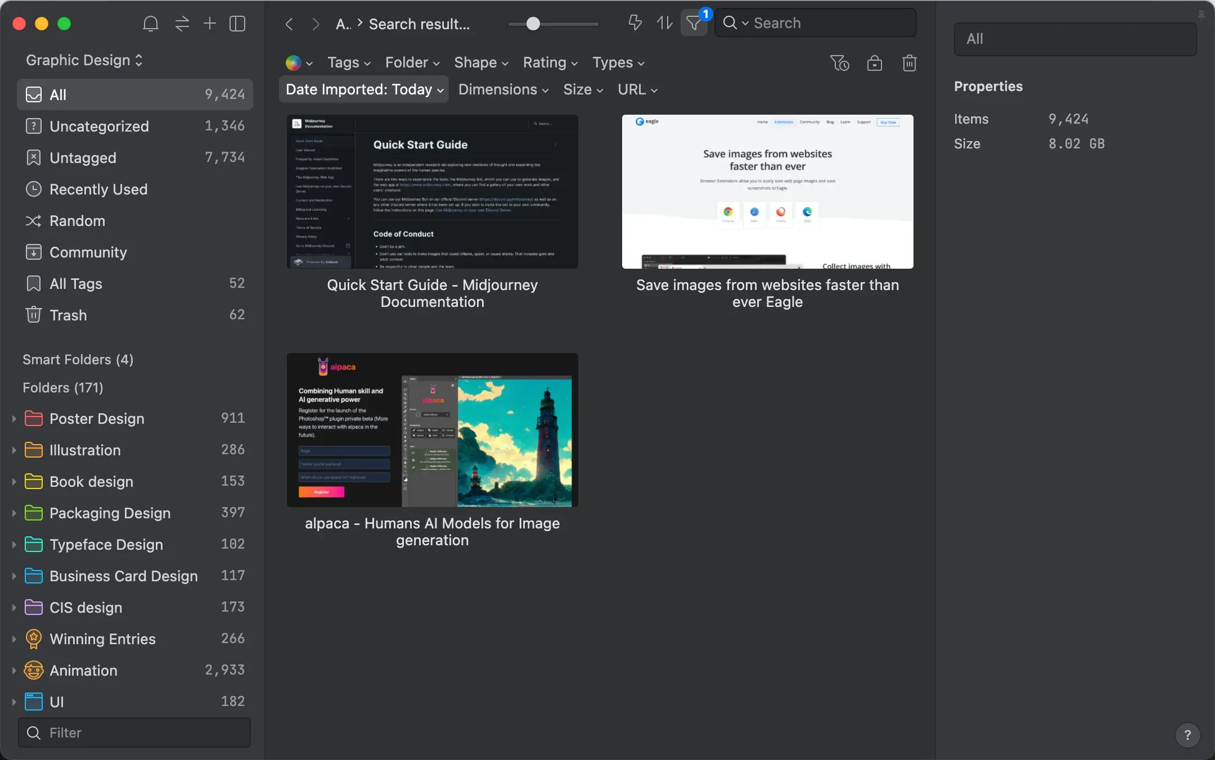Open the Date Imported: Today dropdown
This screenshot has height=760, width=1215.
click(364, 89)
